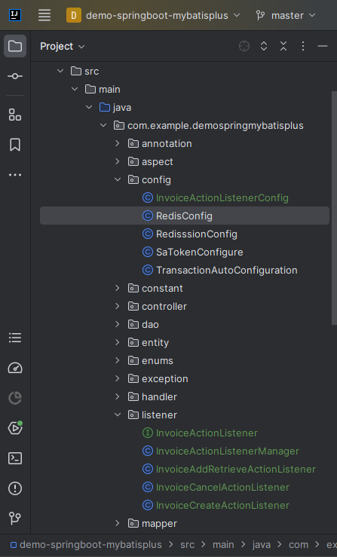
Task: Click Select Opened File crosshair icon
Action: (244, 46)
